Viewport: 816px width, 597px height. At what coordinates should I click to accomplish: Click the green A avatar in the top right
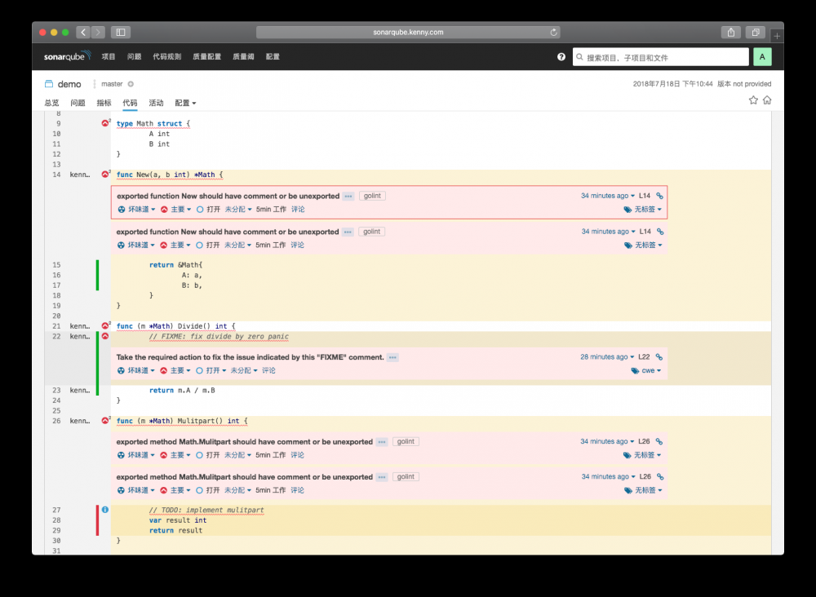click(x=762, y=56)
